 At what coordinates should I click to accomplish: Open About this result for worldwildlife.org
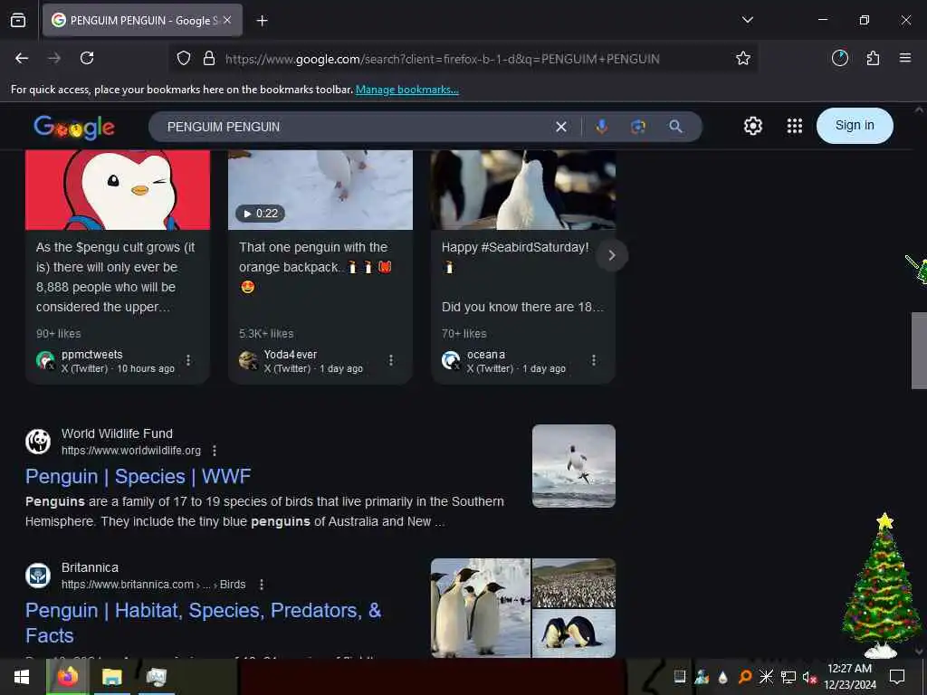(x=214, y=451)
